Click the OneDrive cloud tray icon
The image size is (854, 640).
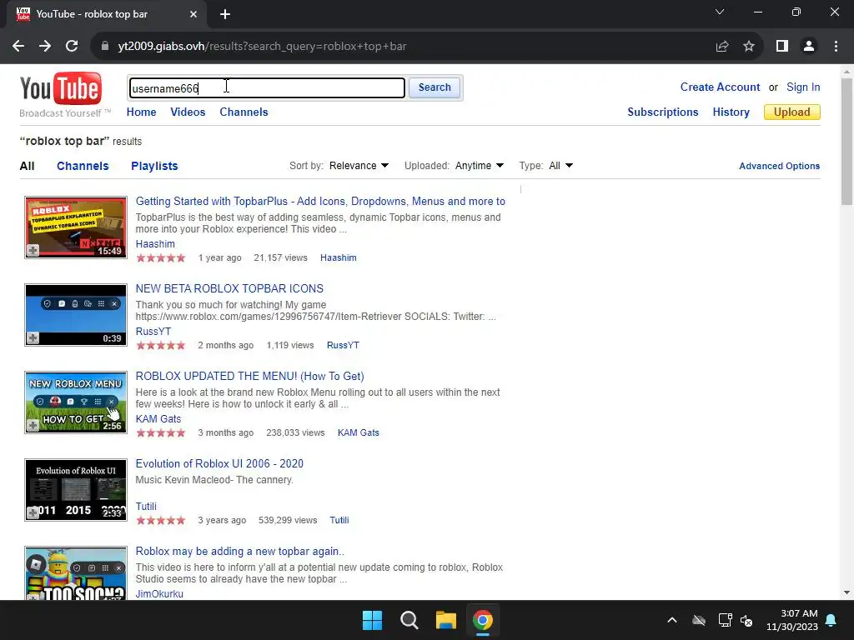699,620
